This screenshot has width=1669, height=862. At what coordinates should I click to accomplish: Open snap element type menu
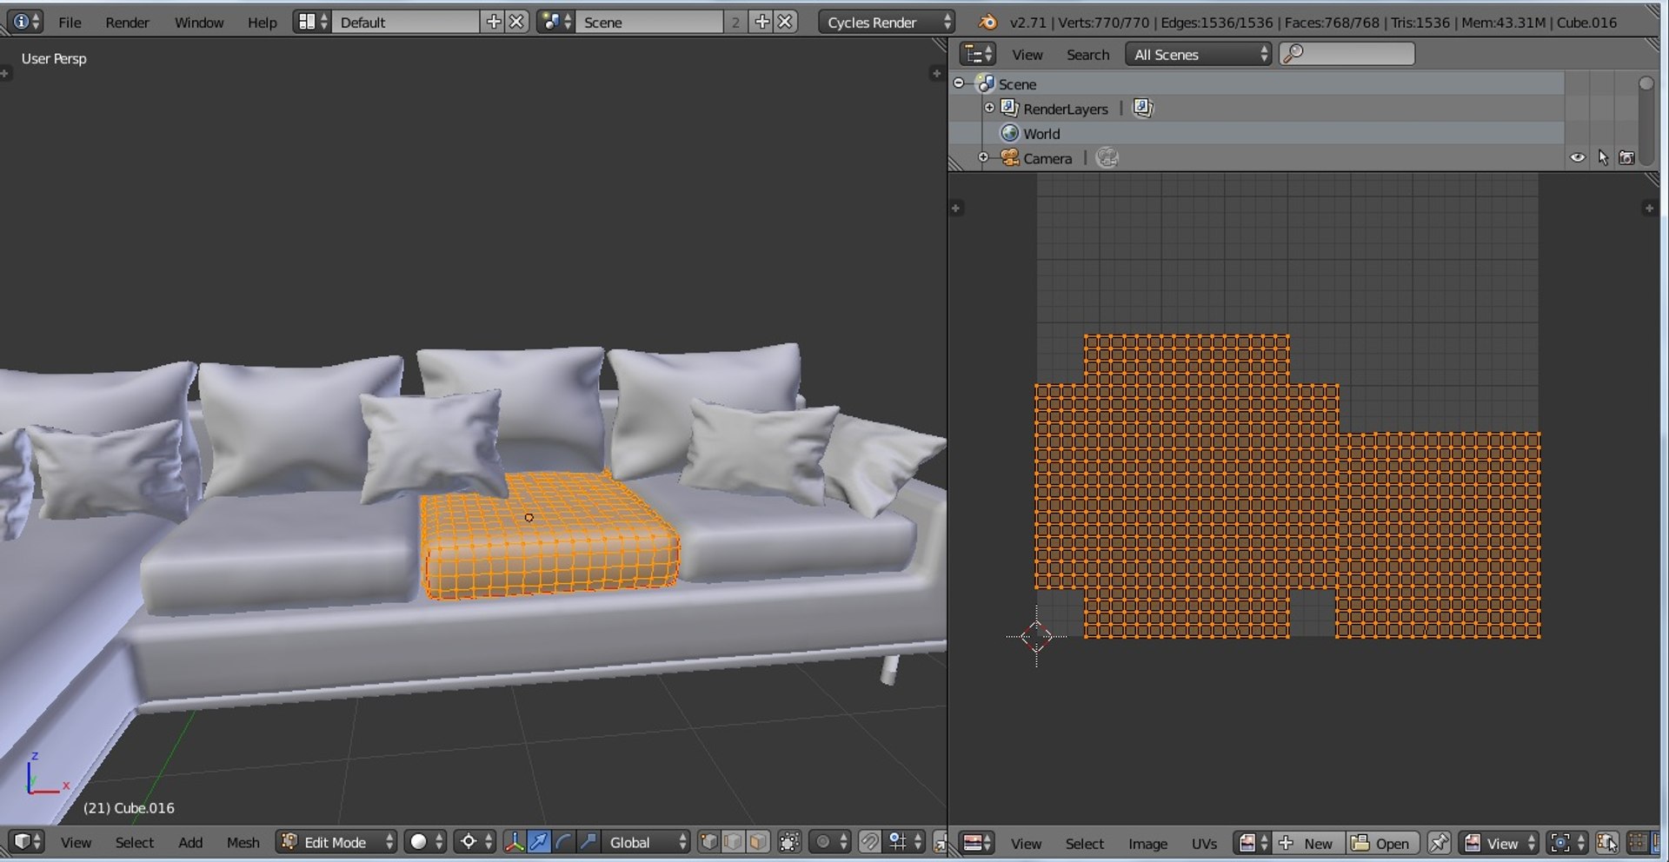[x=905, y=842]
